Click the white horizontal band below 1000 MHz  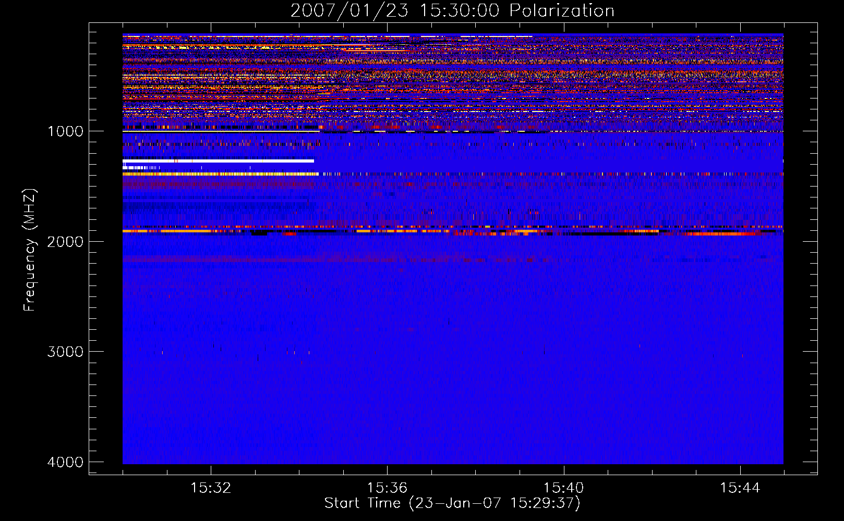click(219, 161)
